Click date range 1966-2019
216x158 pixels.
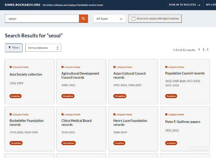coord(120,132)
